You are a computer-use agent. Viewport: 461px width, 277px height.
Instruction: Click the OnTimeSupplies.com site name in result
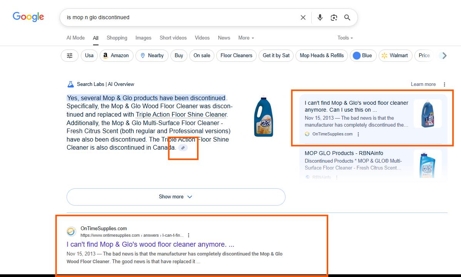[104, 229]
